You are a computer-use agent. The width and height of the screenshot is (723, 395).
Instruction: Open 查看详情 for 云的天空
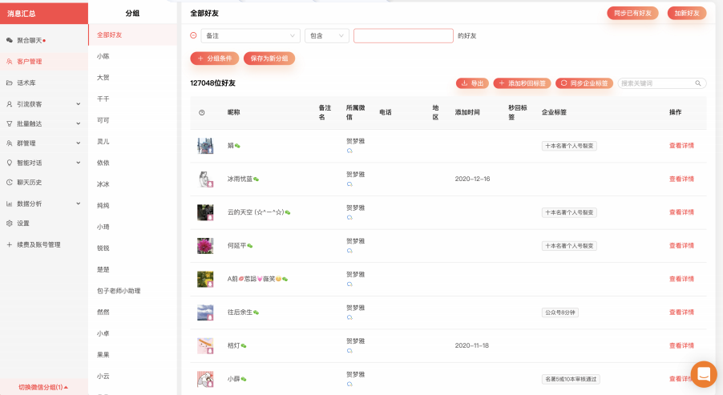pyautogui.click(x=681, y=212)
